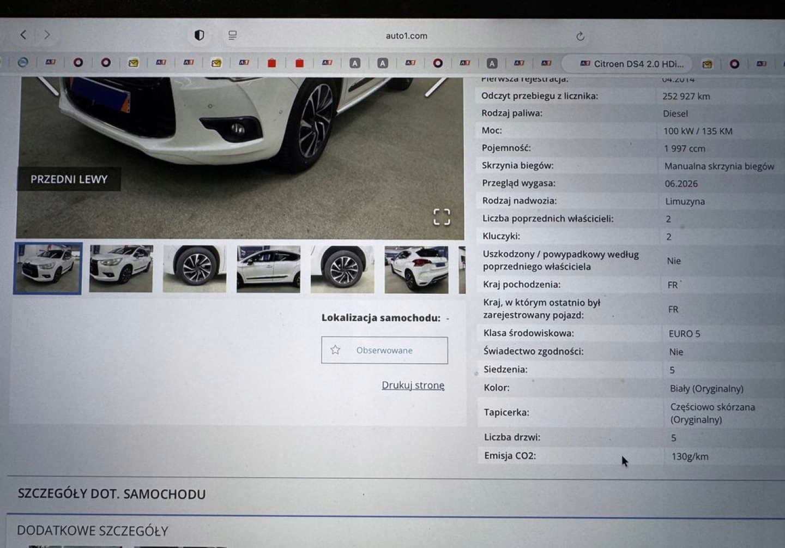This screenshot has height=548, width=785.
Task: Click the main car photo labeled PRZEDNI LEWY
Action: (240, 158)
